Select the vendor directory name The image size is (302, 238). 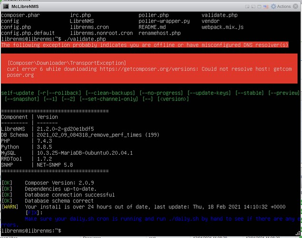pos(211,21)
